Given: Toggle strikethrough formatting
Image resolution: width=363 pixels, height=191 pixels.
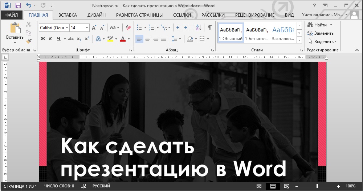Looking at the screenshot, I should coord(71,39).
